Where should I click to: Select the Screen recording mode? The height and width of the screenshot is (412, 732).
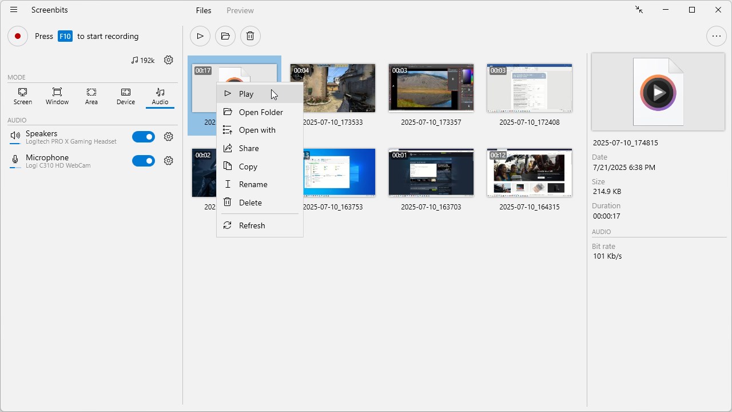pos(22,96)
